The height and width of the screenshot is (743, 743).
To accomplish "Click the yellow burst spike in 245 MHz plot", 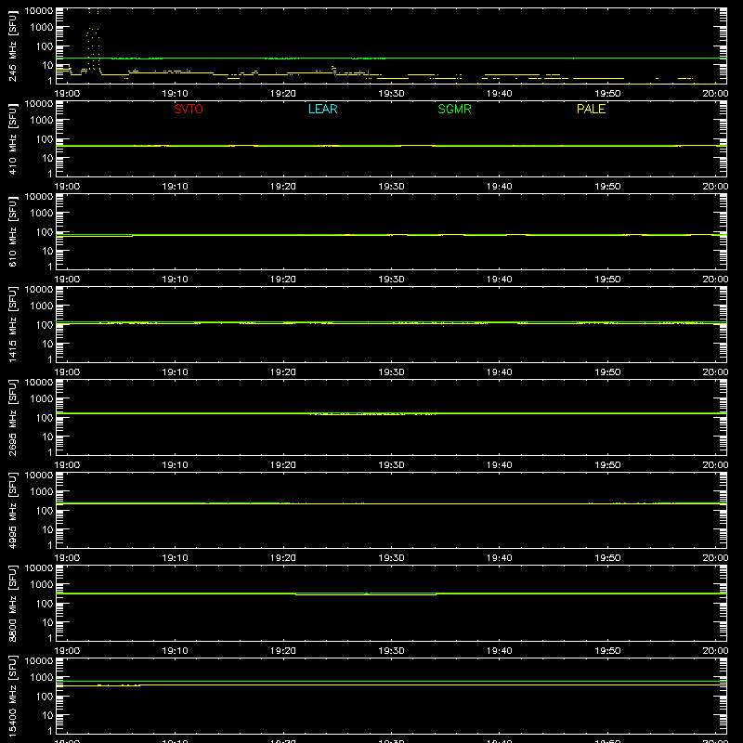I will 94,40.
